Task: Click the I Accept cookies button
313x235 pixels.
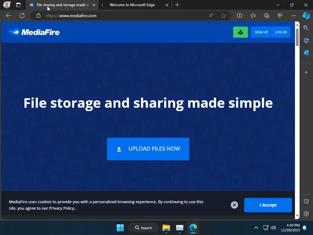Action: (268, 205)
